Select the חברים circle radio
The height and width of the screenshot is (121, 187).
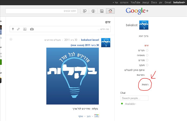click(147, 50)
